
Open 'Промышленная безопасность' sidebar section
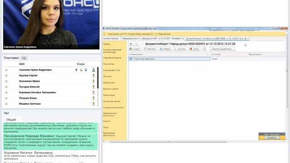pyautogui.click(x=110, y=114)
